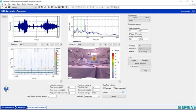Step spectrum cursor backward
The image size is (196, 110).
(x=110, y=45)
